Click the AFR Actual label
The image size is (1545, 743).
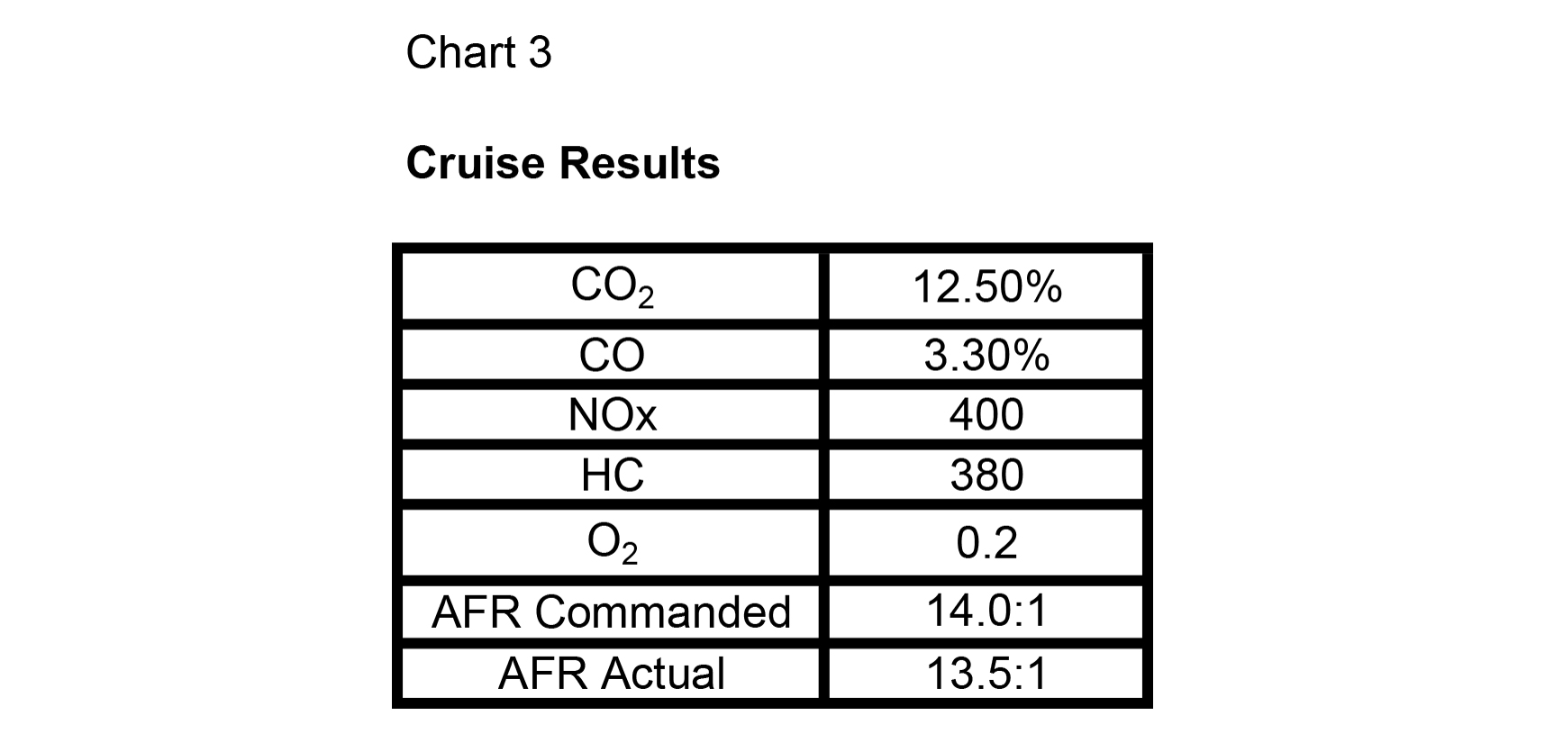pyautogui.click(x=611, y=673)
